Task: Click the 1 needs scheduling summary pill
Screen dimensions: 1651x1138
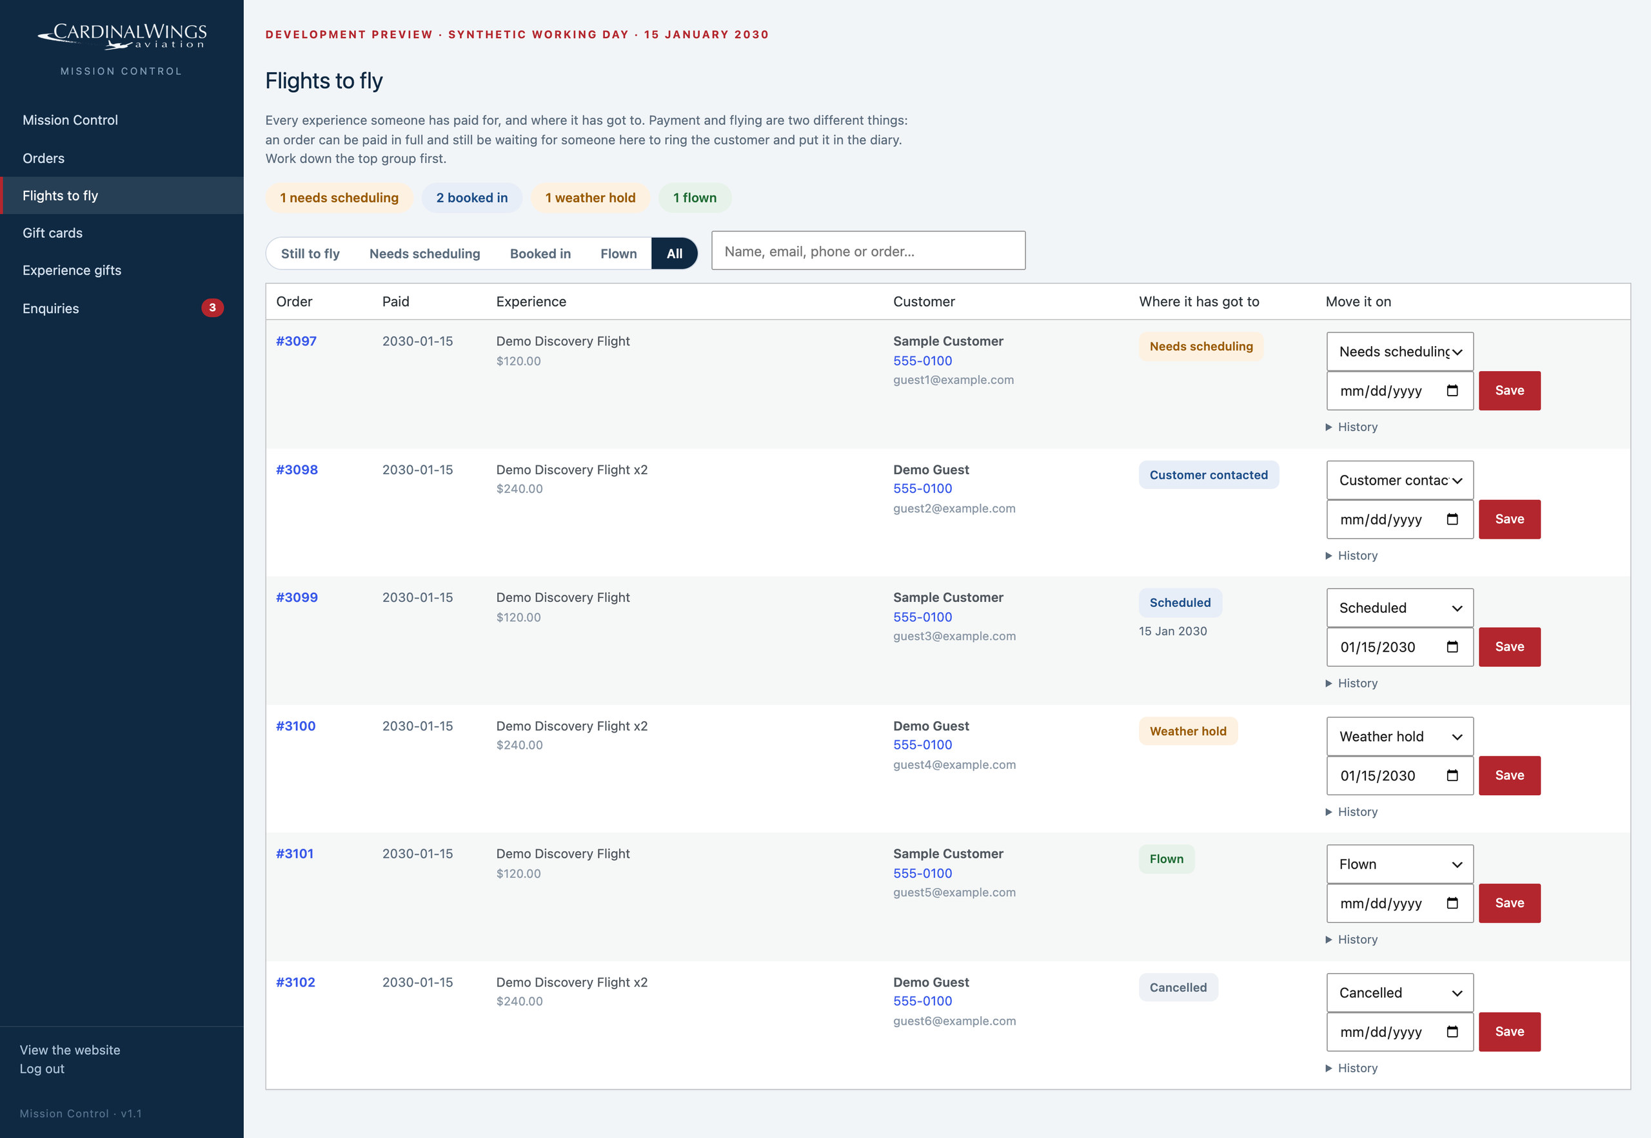Action: [x=339, y=198]
